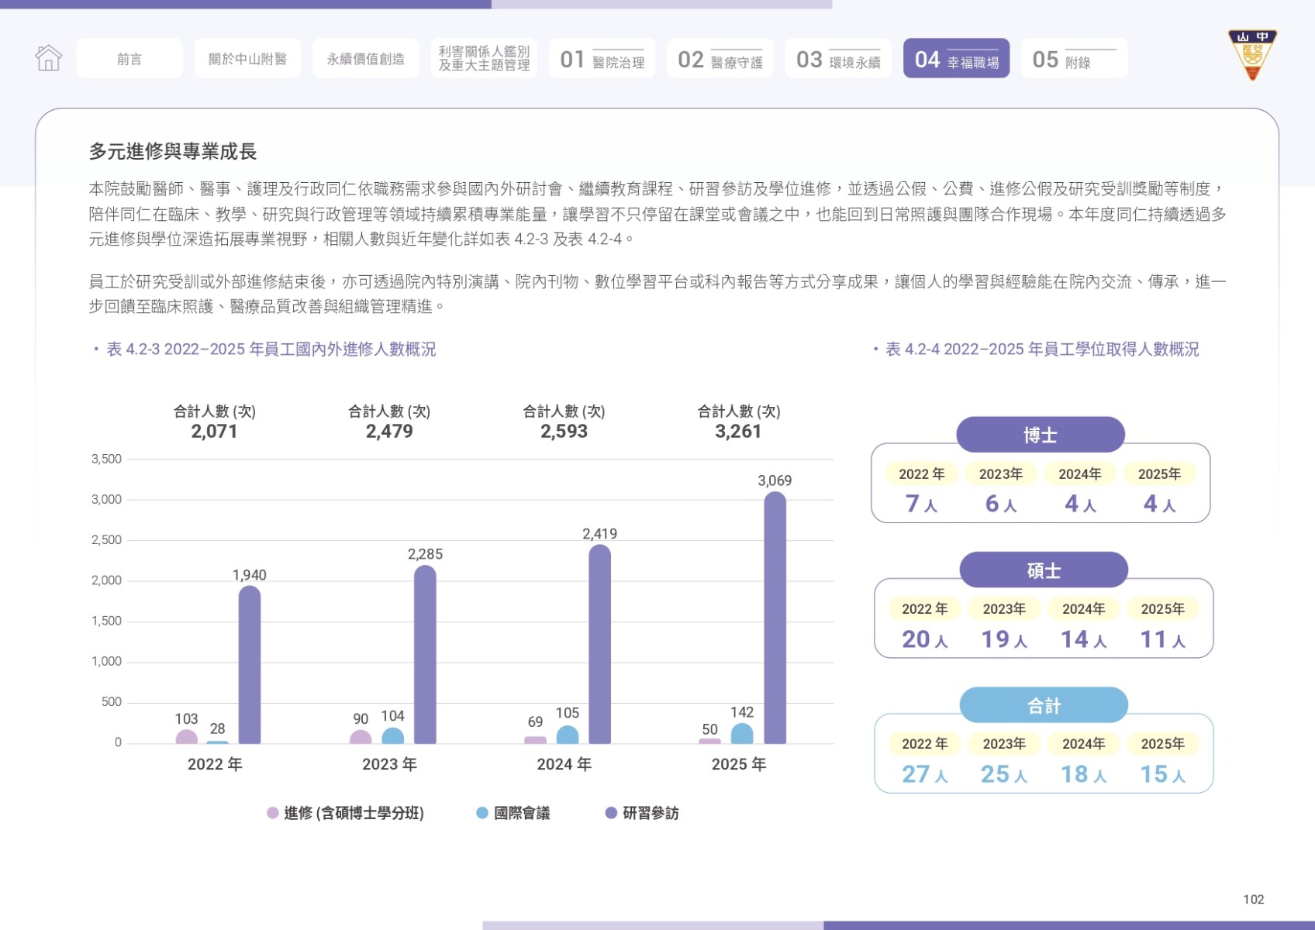Viewport: 1315px width, 930px height.
Task: Jump to 03 環境永續 chapter
Action: click(x=838, y=58)
